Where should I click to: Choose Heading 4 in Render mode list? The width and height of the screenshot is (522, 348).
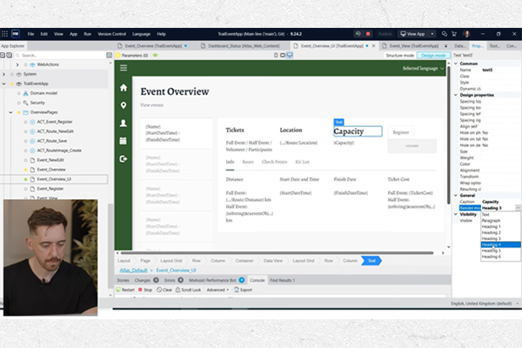(501, 244)
